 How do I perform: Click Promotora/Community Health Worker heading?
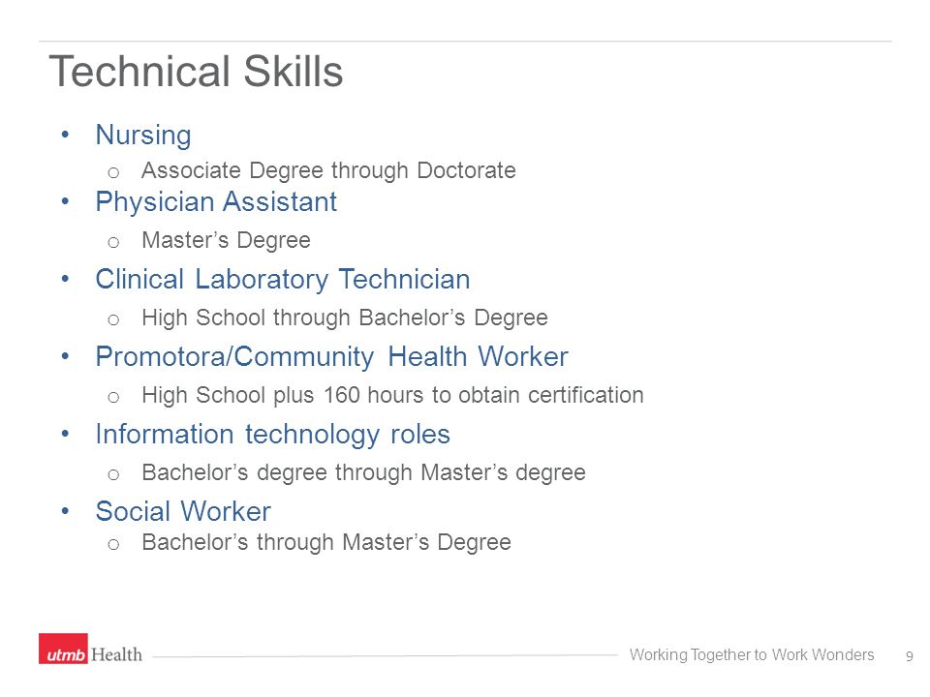(331, 357)
